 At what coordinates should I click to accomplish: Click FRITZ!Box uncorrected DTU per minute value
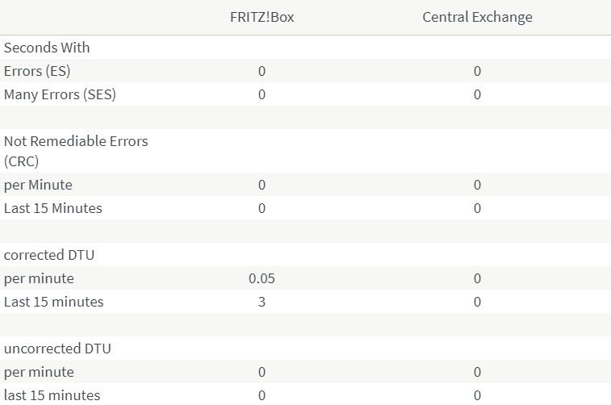tap(262, 372)
